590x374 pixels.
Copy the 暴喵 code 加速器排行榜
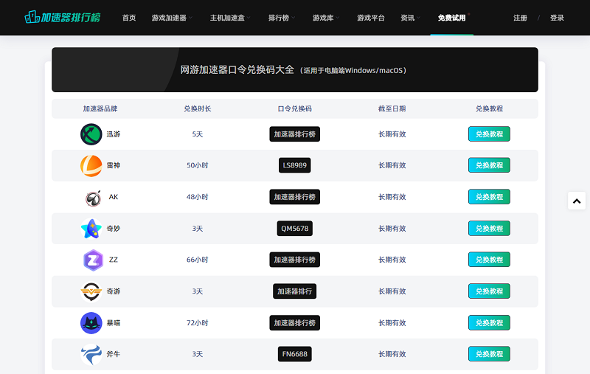pyautogui.click(x=294, y=323)
